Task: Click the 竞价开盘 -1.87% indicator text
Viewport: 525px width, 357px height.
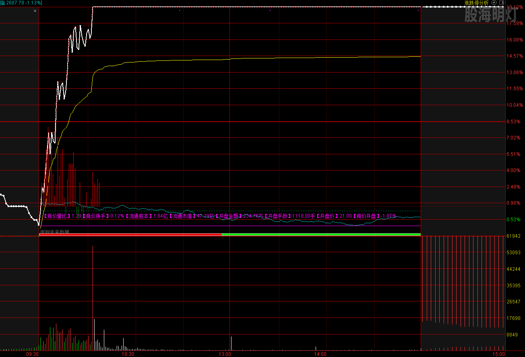Action: point(374,216)
